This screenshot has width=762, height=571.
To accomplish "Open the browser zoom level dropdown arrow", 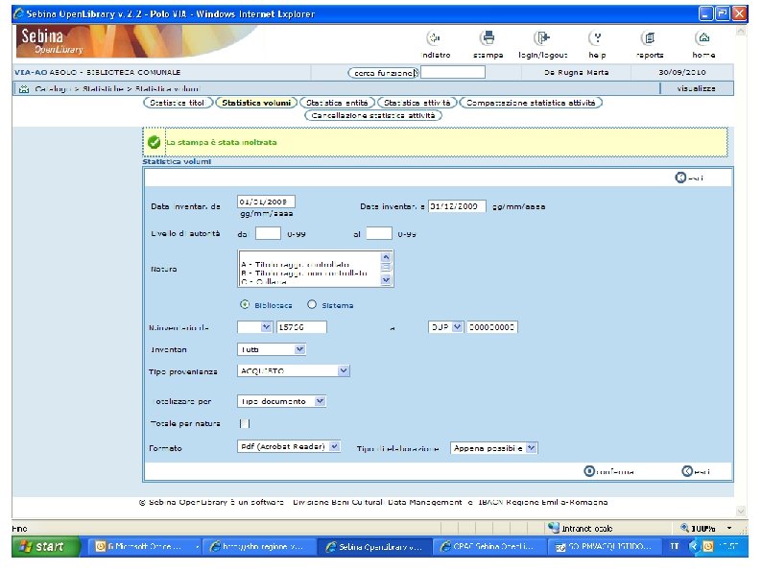I will tap(729, 528).
